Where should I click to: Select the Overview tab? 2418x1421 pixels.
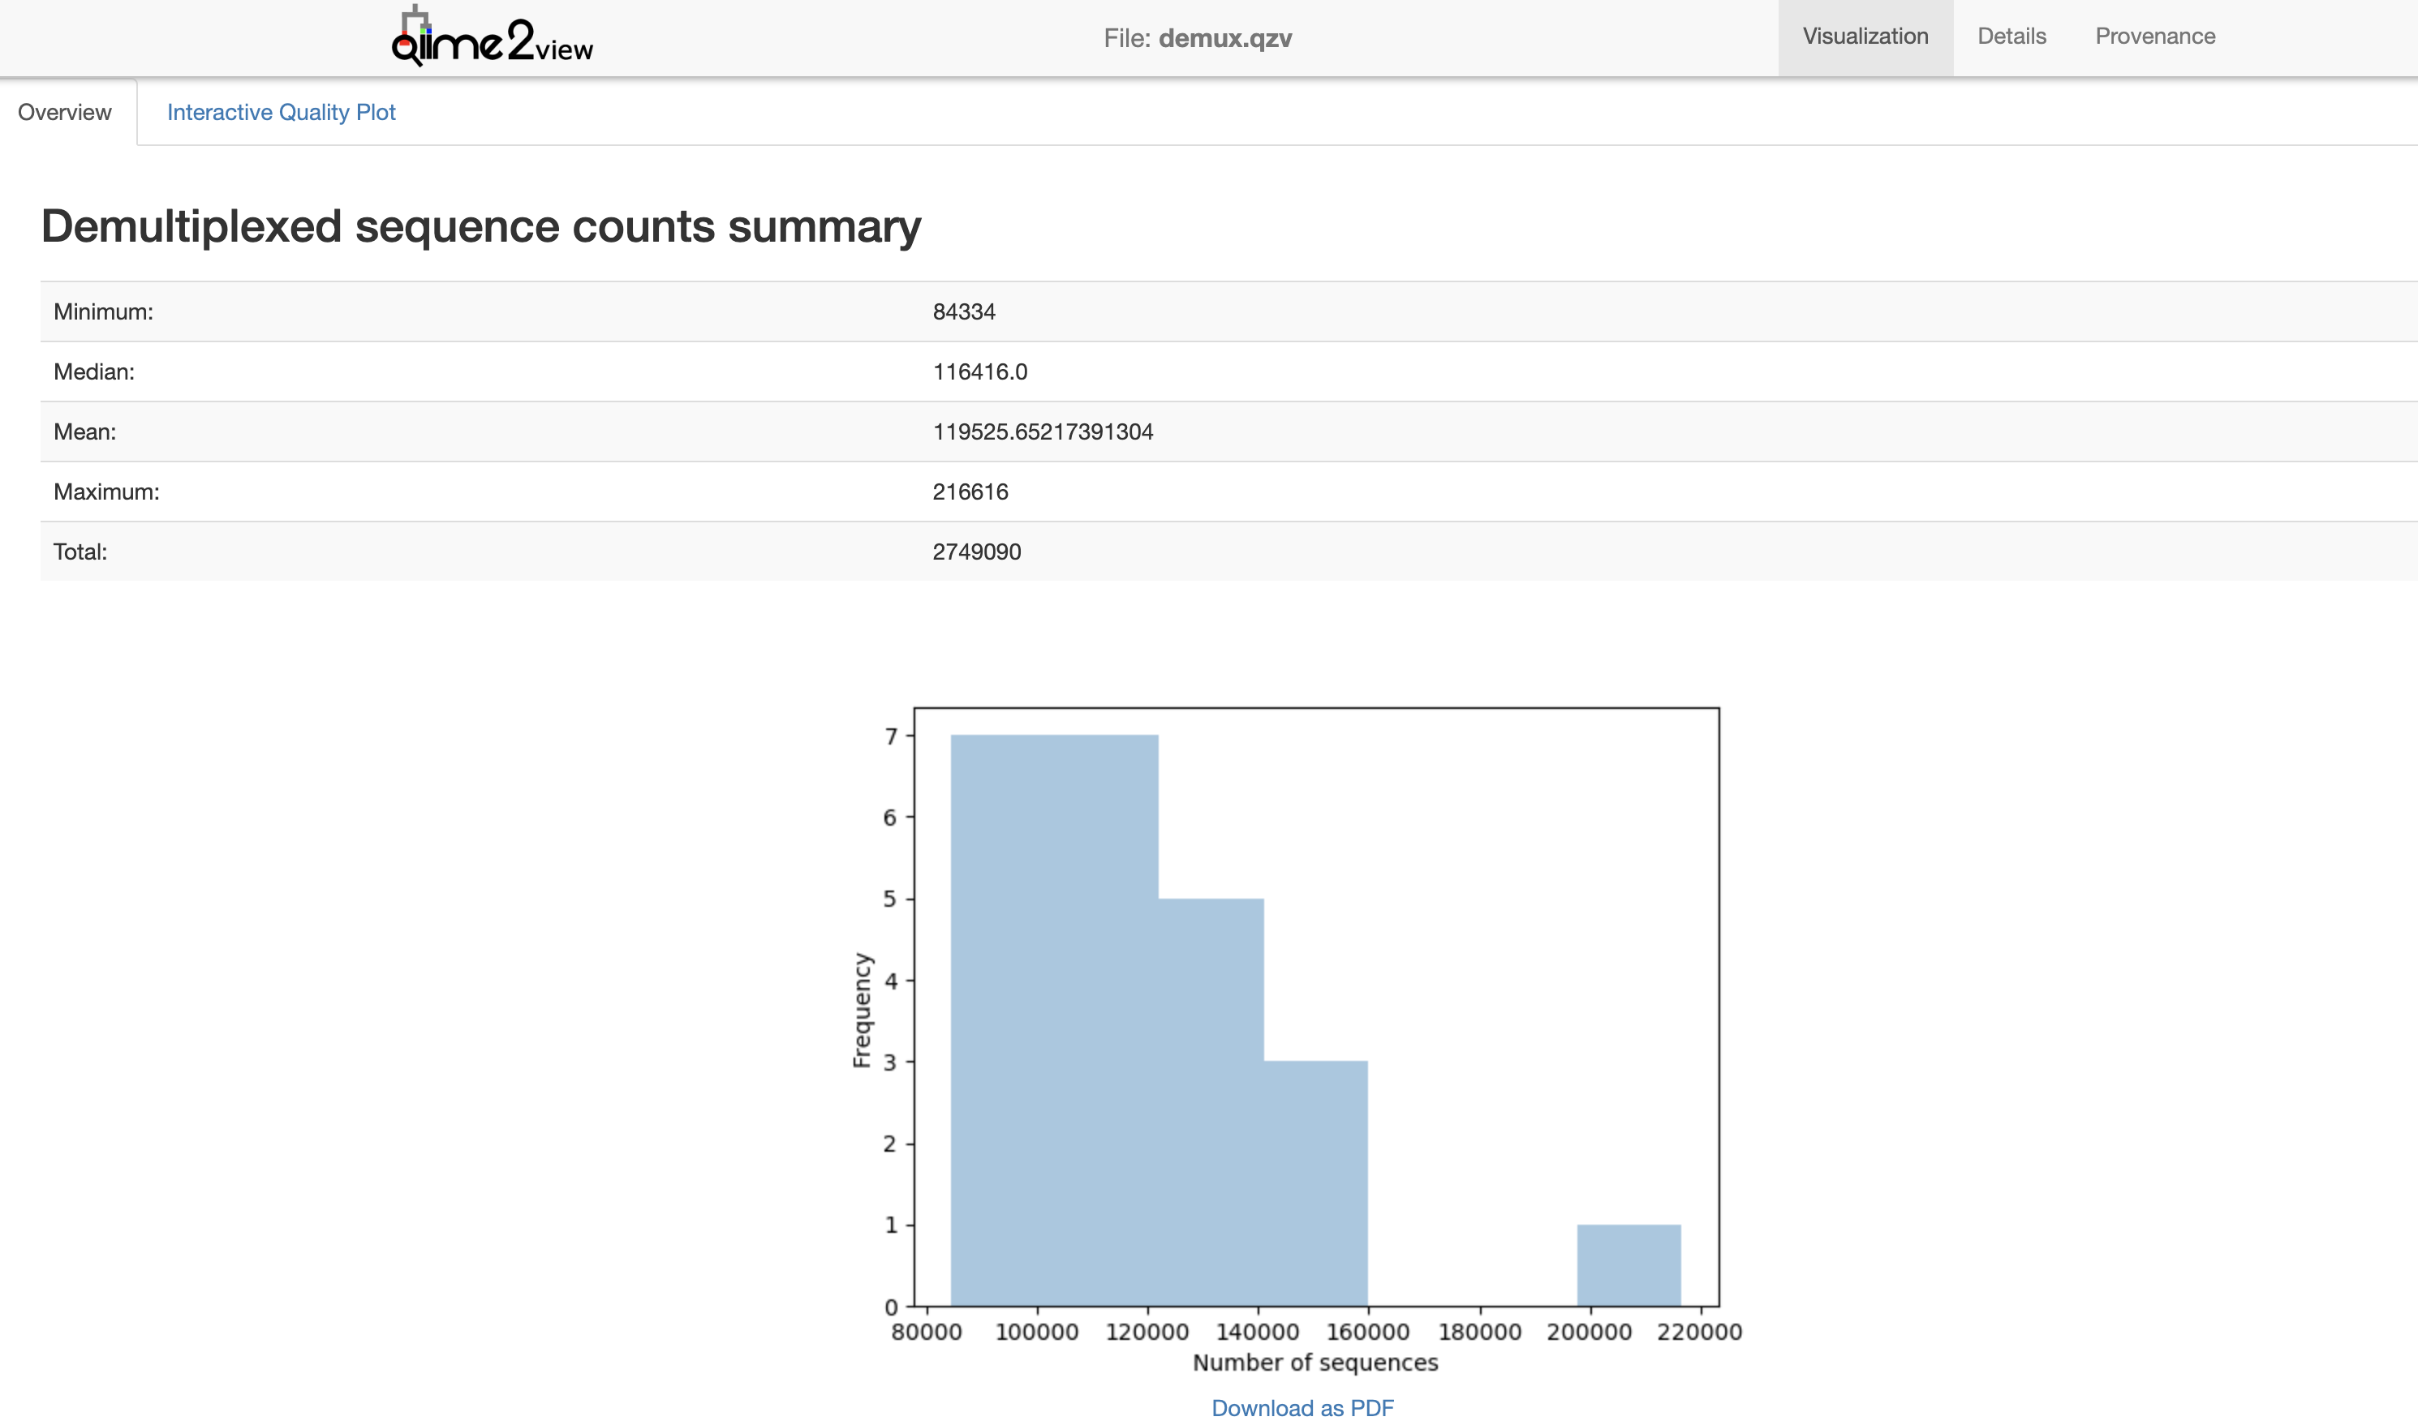point(64,112)
